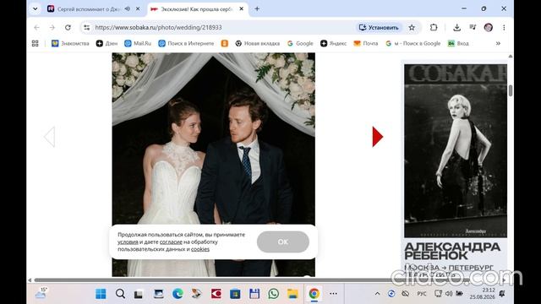This screenshot has height=304, width=541.
Task: Open the floppy-disk app on taskbar
Action: point(254,294)
